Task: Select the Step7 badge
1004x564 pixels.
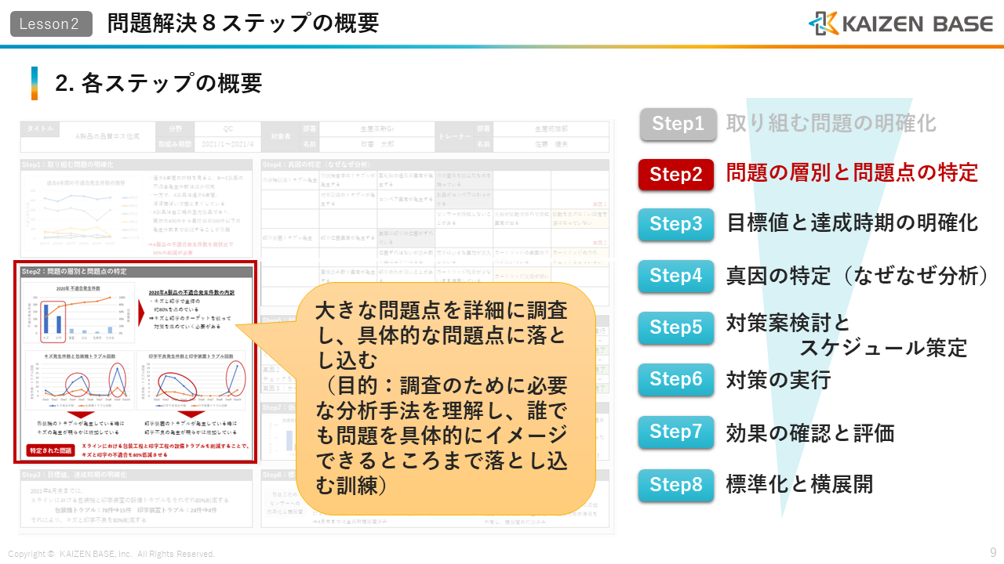Action: 676,432
